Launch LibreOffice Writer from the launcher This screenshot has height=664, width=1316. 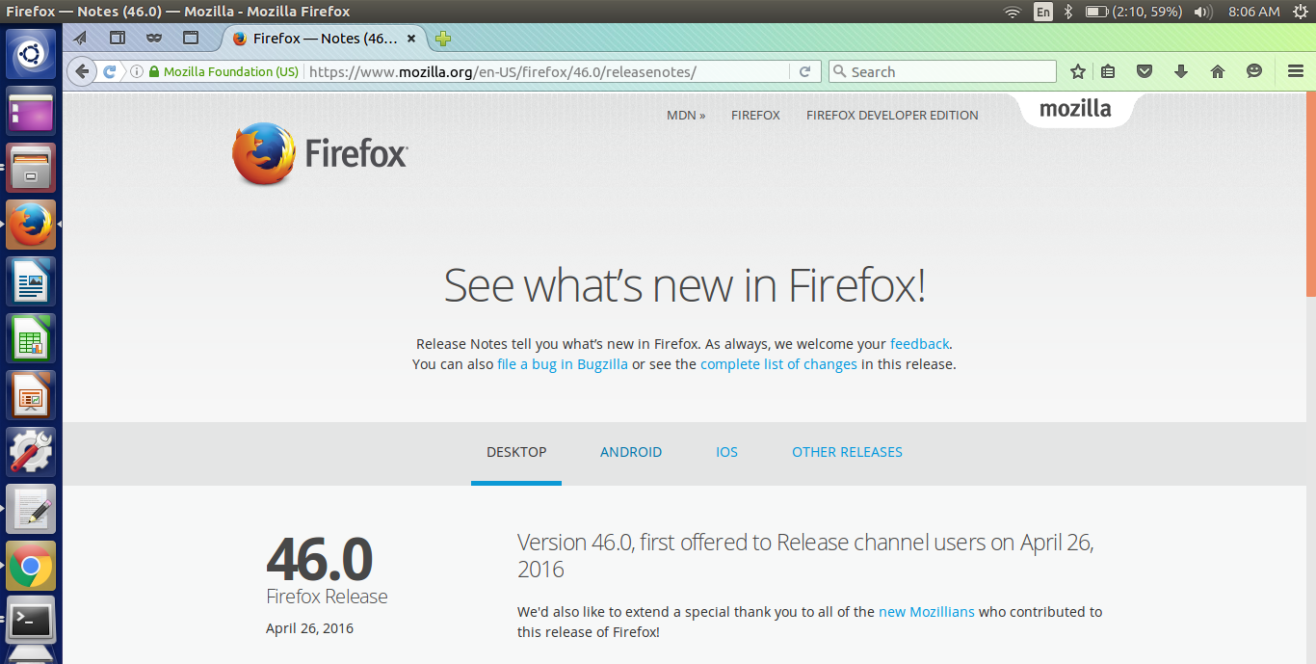[31, 281]
